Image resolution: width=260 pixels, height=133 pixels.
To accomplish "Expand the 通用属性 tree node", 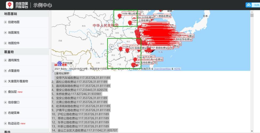I will click(x=5, y=60).
